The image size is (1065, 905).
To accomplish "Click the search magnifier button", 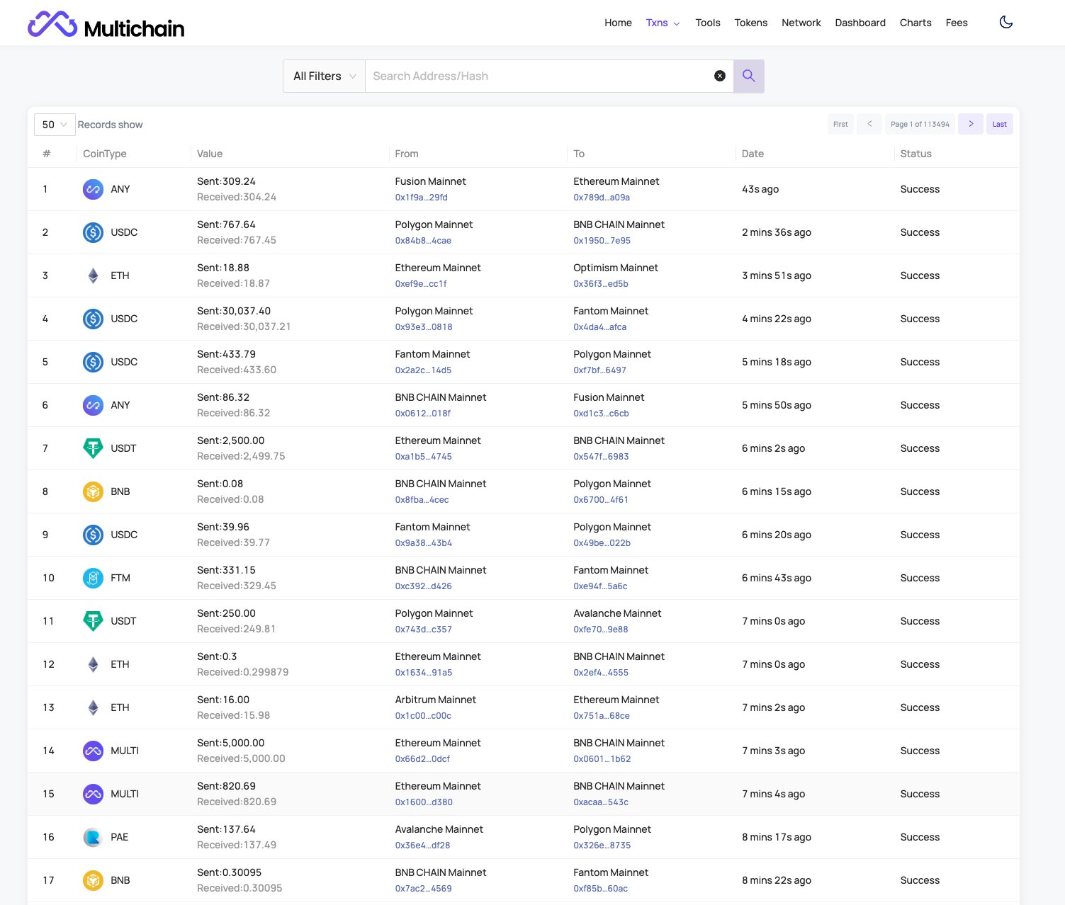I will [748, 76].
